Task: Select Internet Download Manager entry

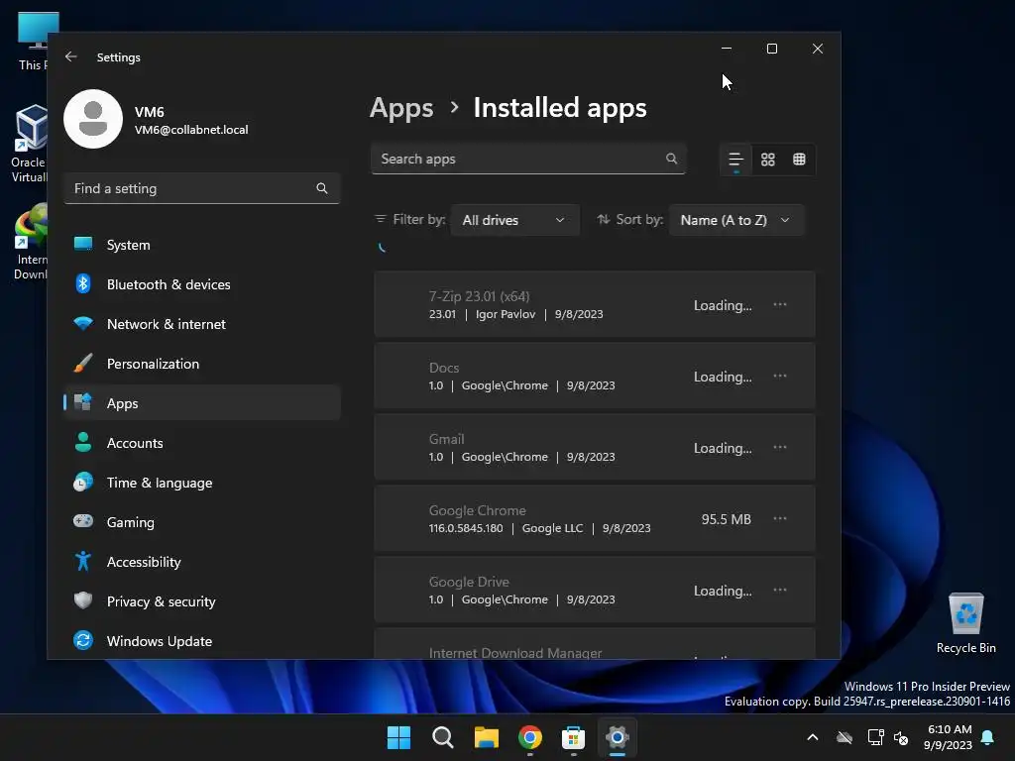Action: [x=595, y=644]
